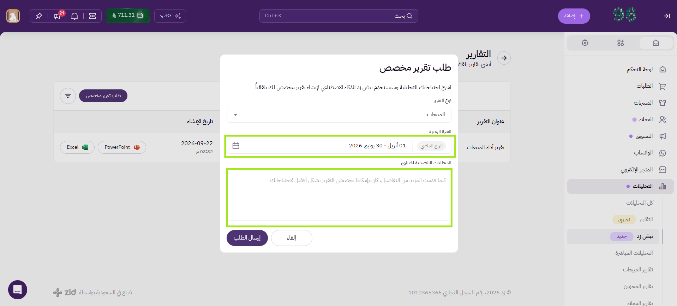Click إرسال الطلب submit button
This screenshot has width=677, height=306.
tap(247, 238)
